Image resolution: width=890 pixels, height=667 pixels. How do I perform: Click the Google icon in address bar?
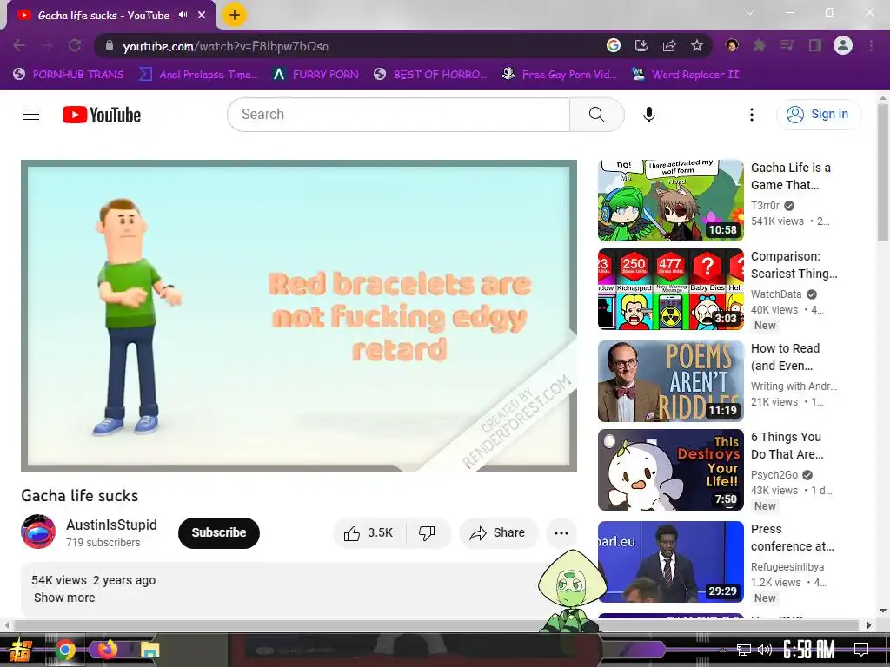tap(614, 45)
